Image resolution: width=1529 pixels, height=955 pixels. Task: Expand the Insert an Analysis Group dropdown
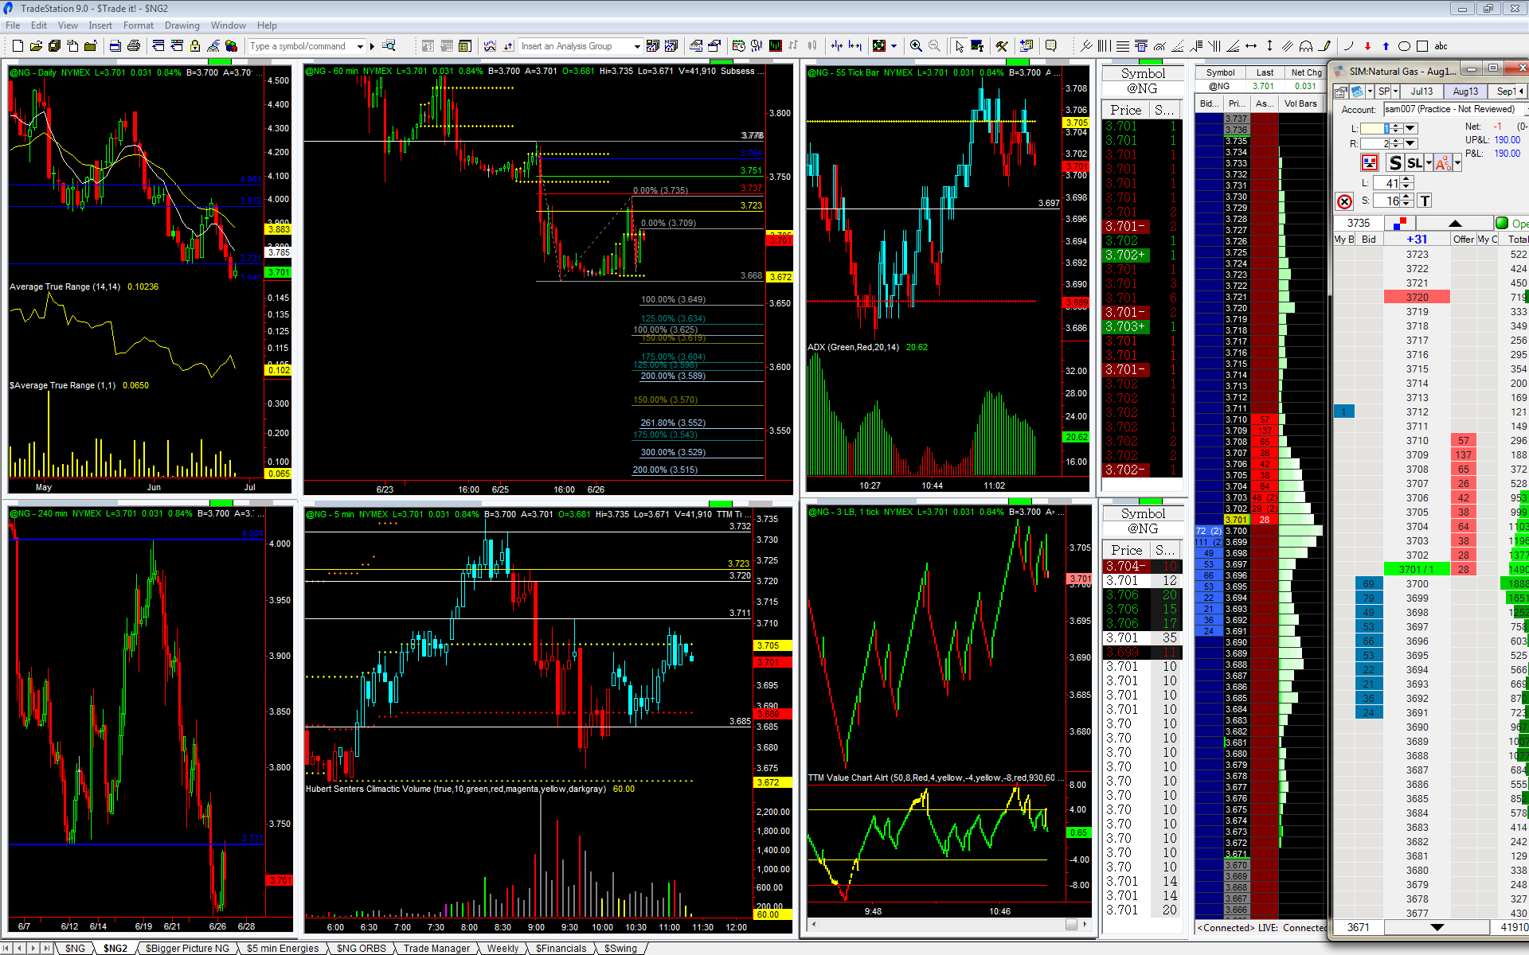coord(636,46)
